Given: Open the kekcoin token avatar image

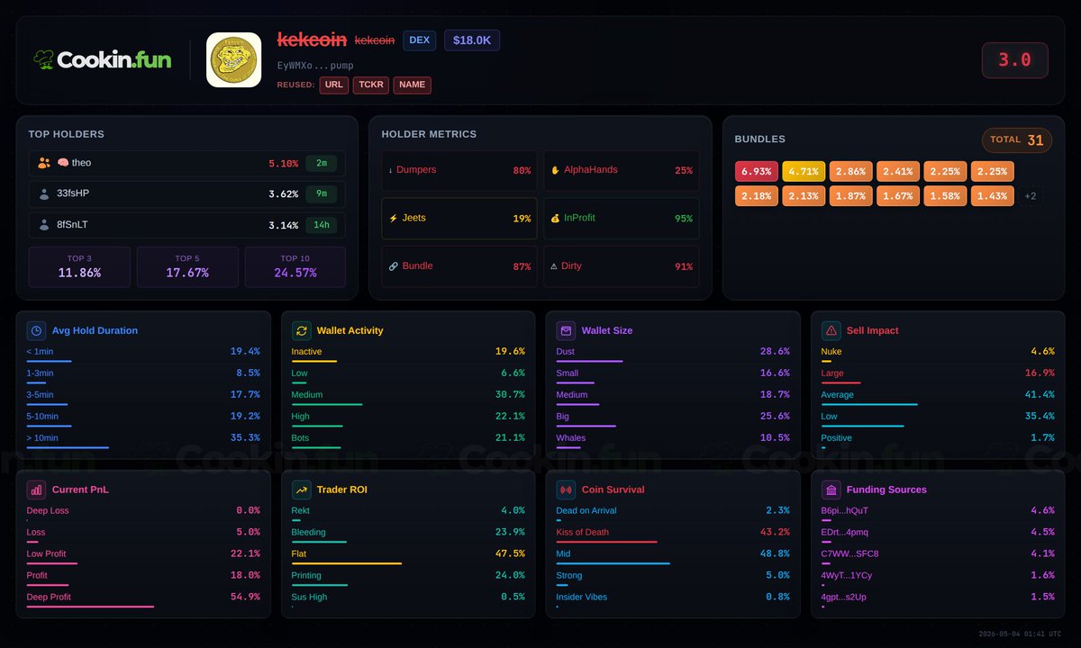Looking at the screenshot, I should 234,60.
